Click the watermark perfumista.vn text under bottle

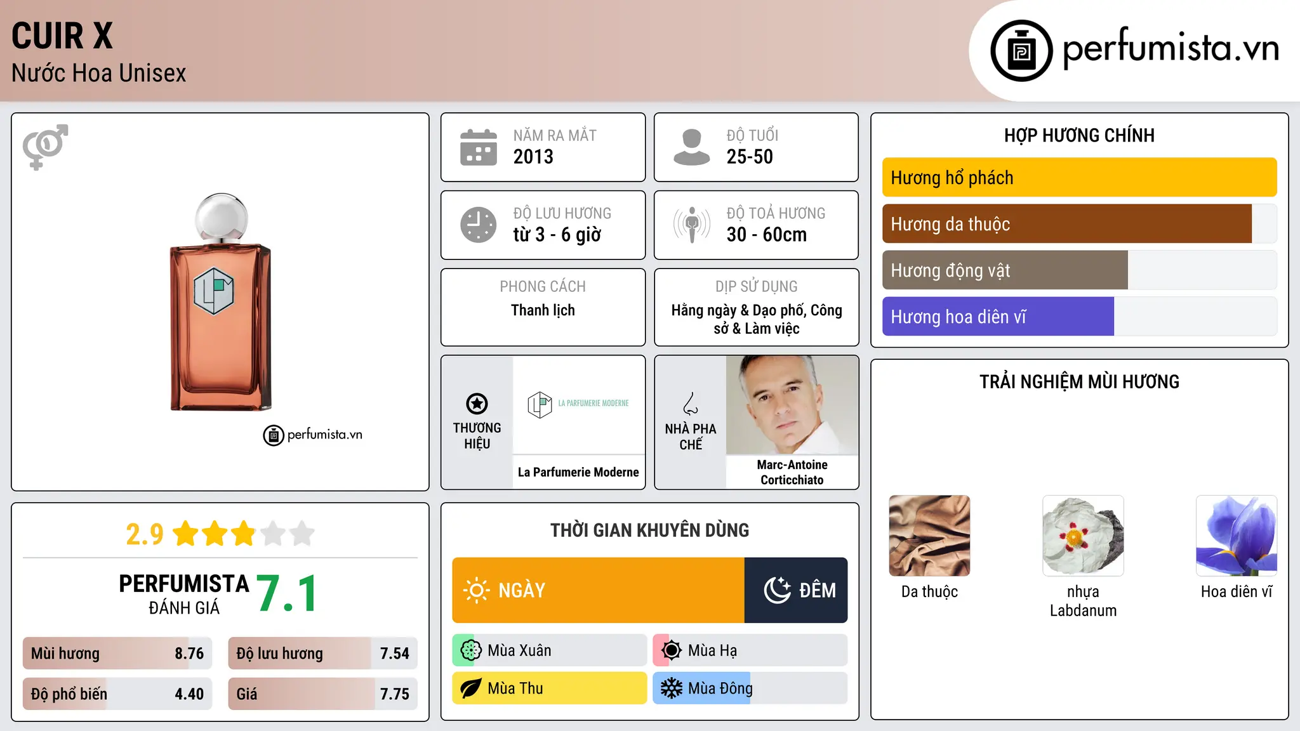tap(325, 435)
